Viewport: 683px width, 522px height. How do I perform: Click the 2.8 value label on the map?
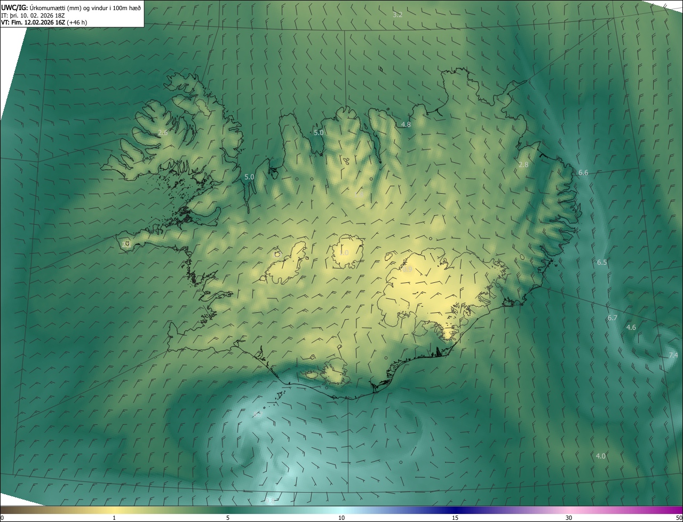tap(523, 164)
